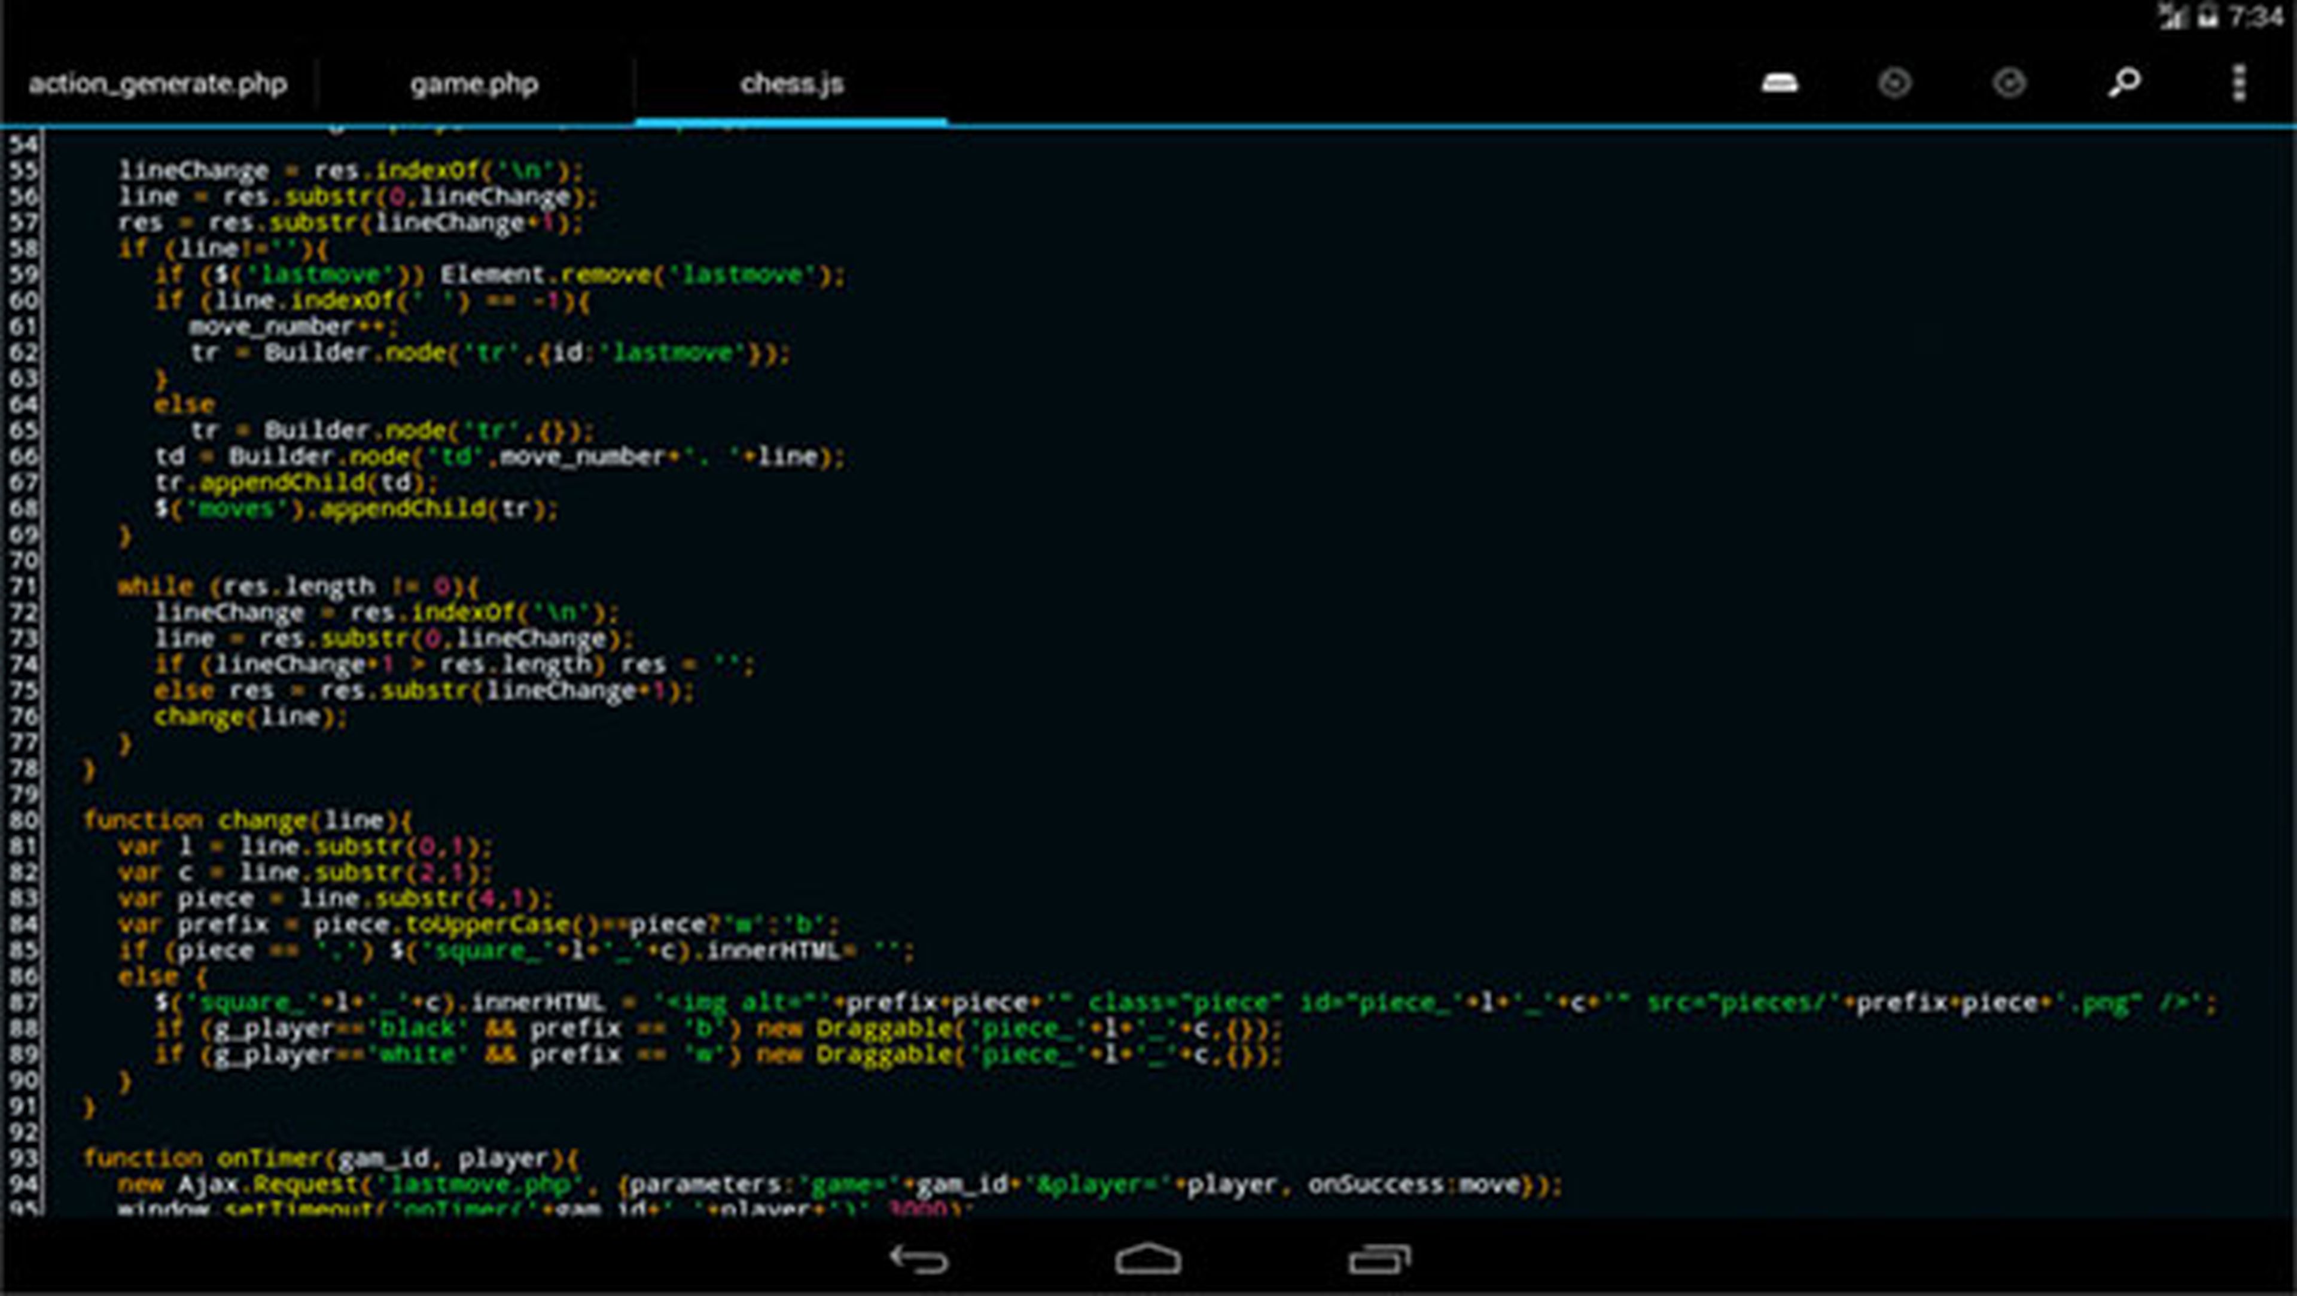Click 'tr.appendChild(td);' line
This screenshot has width=2297, height=1296.
[x=297, y=482]
